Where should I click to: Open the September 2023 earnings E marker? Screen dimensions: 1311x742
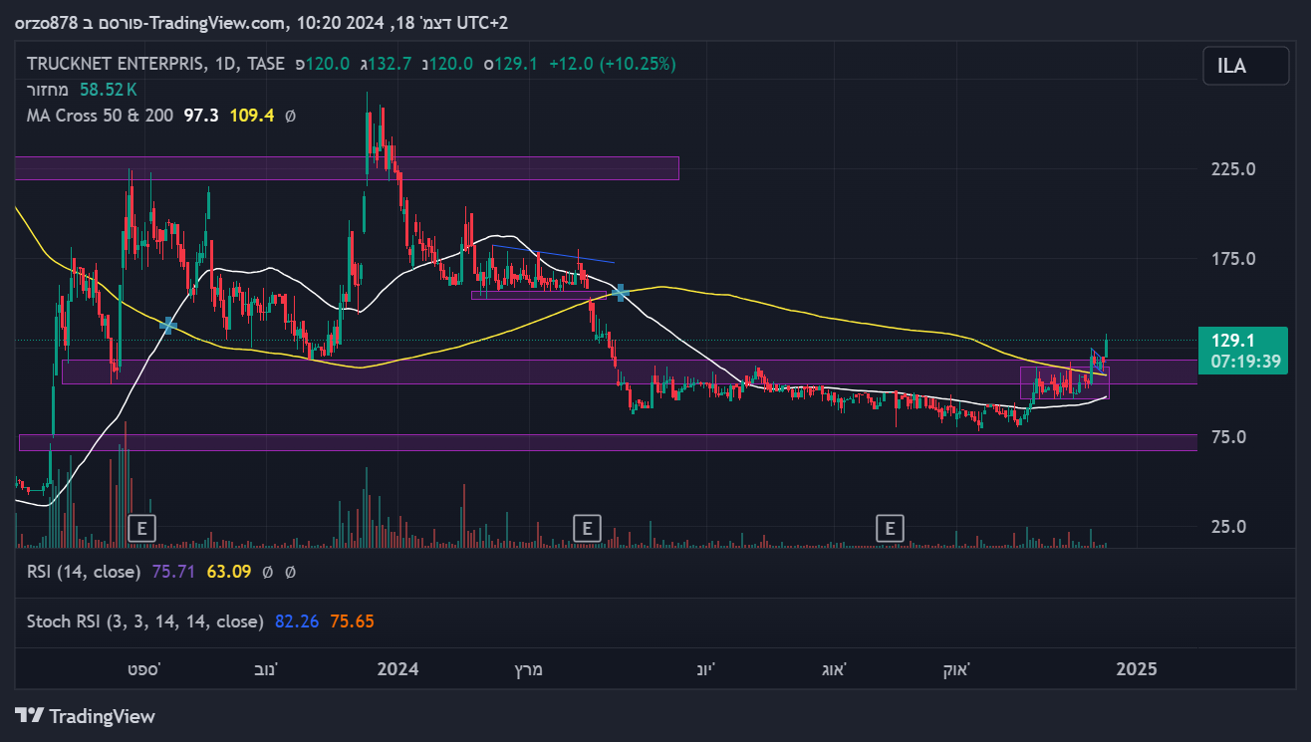[142, 528]
